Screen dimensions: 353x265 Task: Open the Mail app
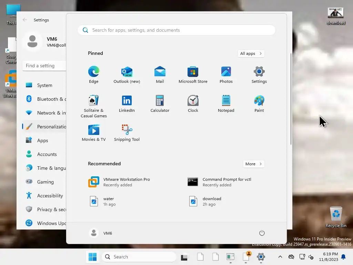pos(160,75)
